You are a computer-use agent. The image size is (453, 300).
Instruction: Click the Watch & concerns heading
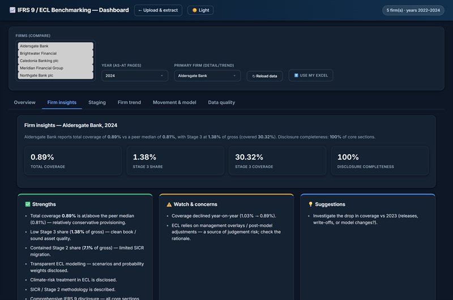(195, 204)
